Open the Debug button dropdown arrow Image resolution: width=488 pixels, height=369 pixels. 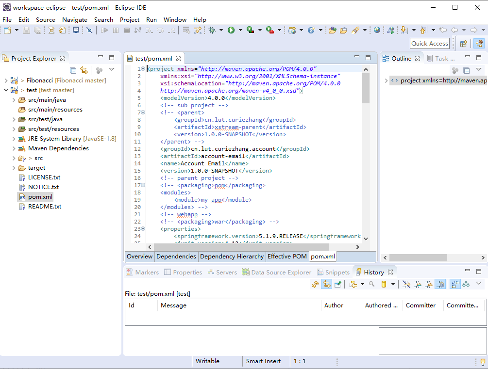pyautogui.click(x=221, y=30)
